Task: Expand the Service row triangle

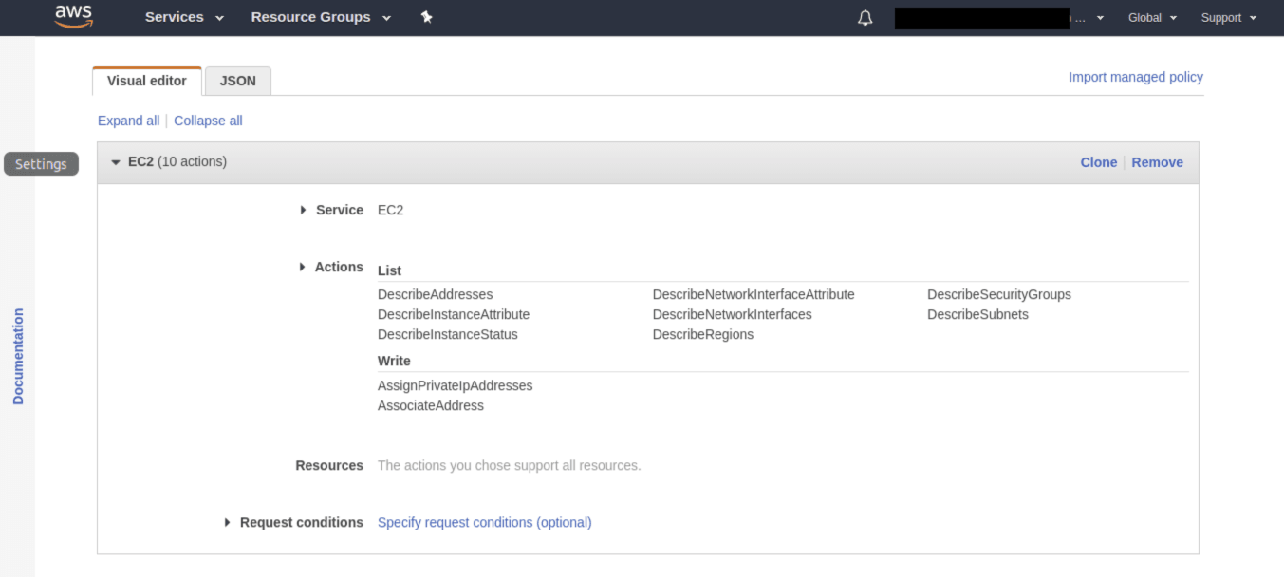Action: 303,210
